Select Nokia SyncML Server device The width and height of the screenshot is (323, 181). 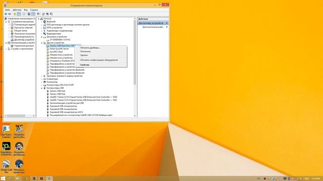(x=59, y=49)
